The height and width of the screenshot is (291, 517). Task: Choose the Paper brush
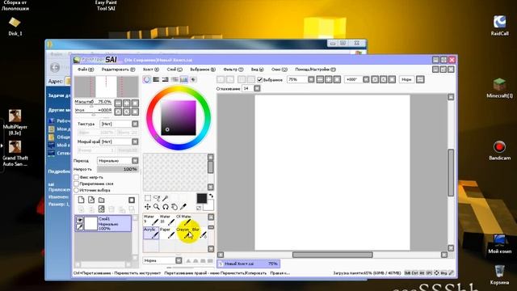(167, 233)
